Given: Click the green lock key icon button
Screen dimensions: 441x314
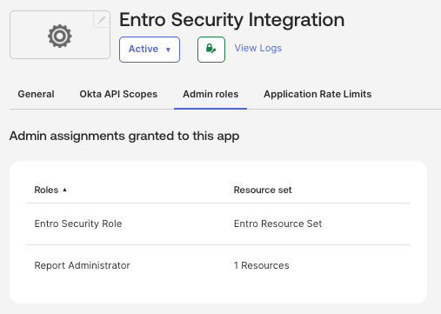Looking at the screenshot, I should (x=211, y=50).
